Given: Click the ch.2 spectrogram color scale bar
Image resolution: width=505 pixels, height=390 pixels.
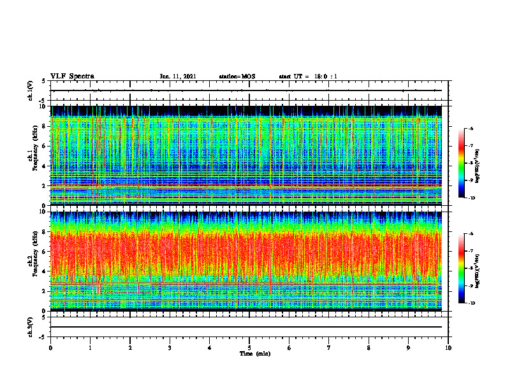Looking at the screenshot, I should pyautogui.click(x=461, y=268).
